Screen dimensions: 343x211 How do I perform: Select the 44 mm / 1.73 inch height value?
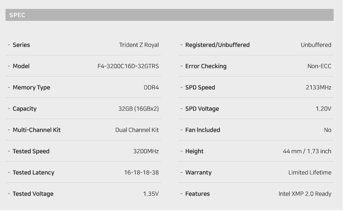coord(307,151)
